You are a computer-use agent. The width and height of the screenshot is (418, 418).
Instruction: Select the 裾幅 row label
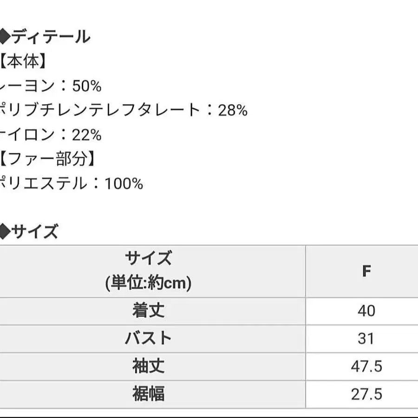click(x=148, y=394)
